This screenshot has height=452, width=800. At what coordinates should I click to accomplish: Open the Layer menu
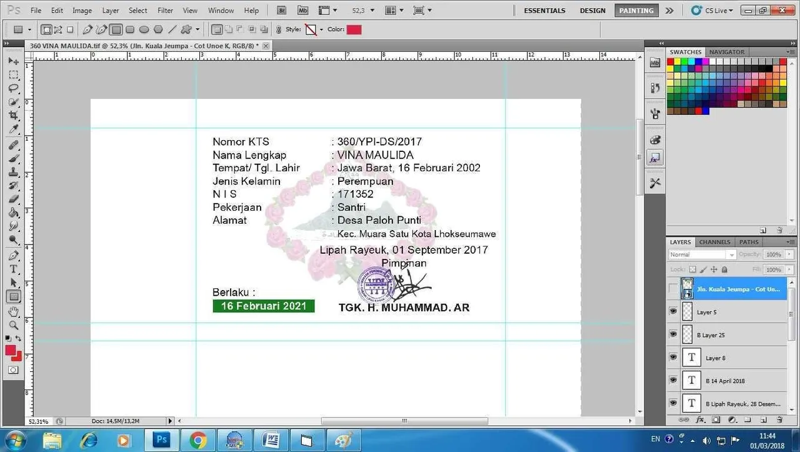111,10
